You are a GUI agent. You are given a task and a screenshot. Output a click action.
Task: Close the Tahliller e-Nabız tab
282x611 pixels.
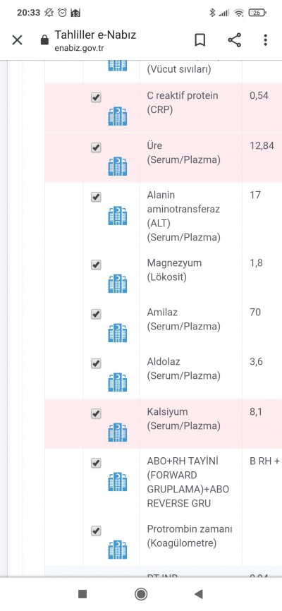17,40
